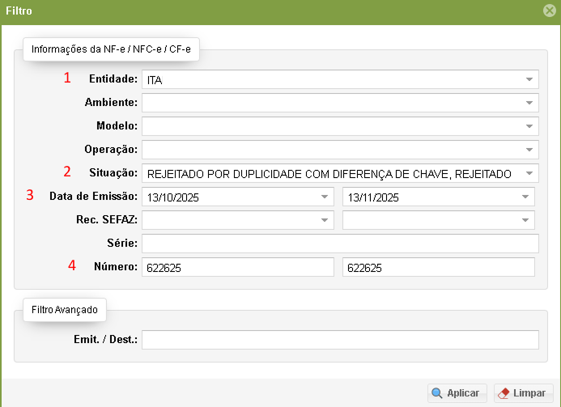
Task: Open the Situação dropdown arrow
Action: coord(529,173)
